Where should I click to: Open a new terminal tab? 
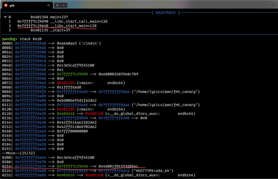[58, 5]
